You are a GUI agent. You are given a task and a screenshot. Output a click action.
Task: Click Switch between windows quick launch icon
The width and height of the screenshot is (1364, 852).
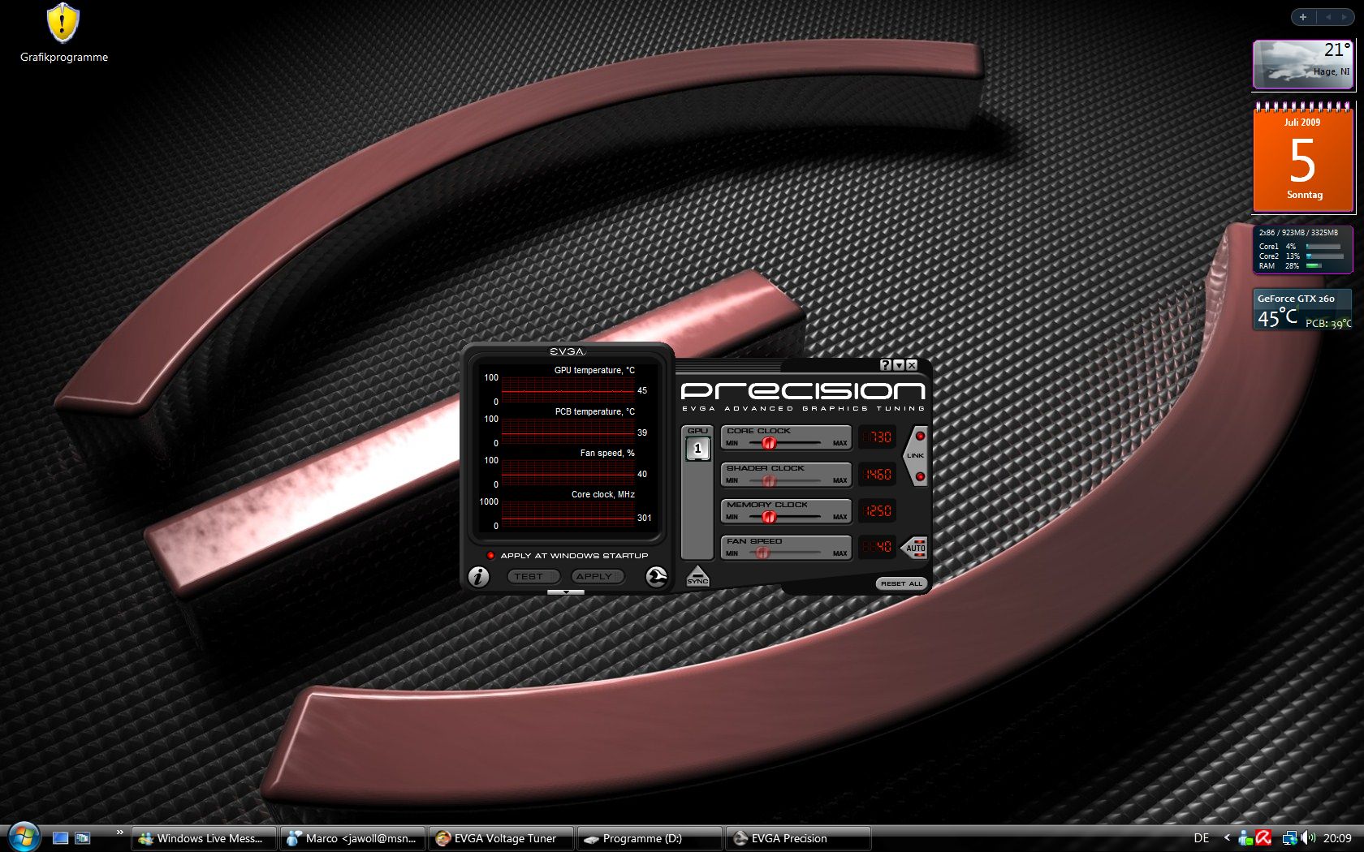point(83,838)
